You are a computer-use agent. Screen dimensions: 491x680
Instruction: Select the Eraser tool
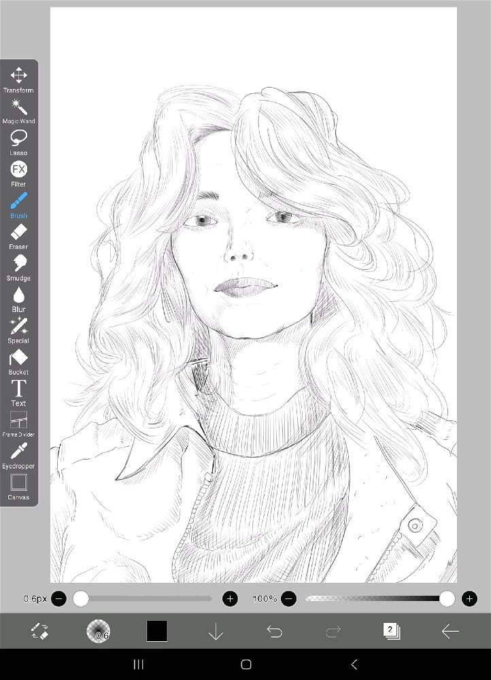pyautogui.click(x=18, y=237)
